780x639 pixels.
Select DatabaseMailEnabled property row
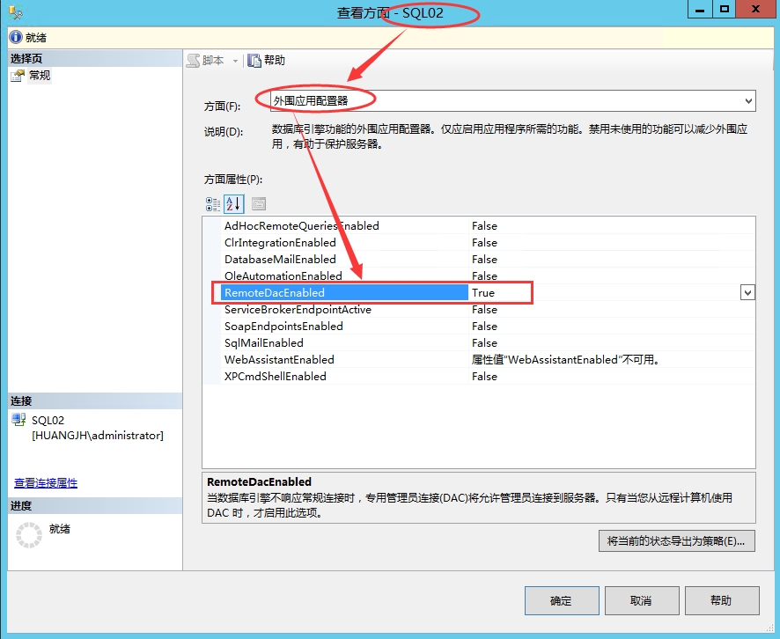(x=479, y=259)
